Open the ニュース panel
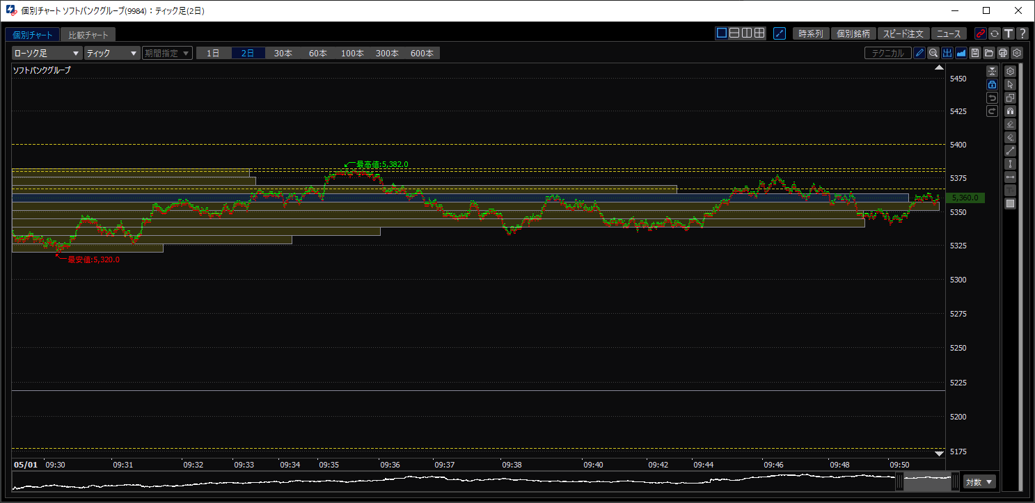Image resolution: width=1035 pixels, height=503 pixels. pos(949,33)
